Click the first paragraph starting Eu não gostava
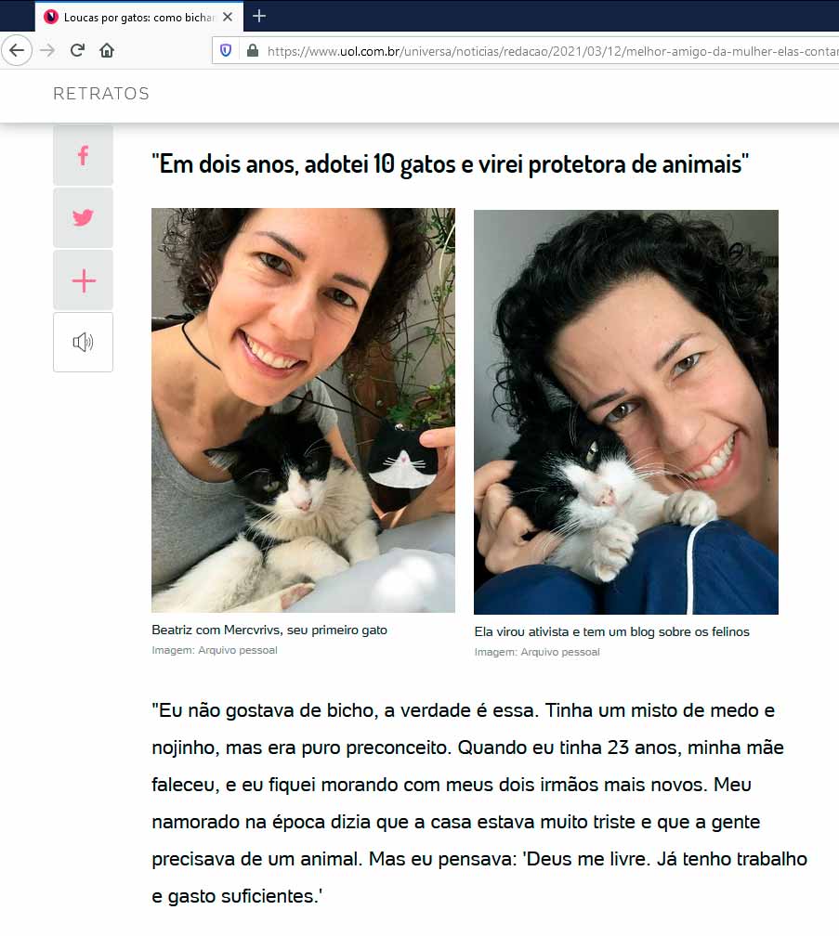The width and height of the screenshot is (839, 936). [479, 803]
